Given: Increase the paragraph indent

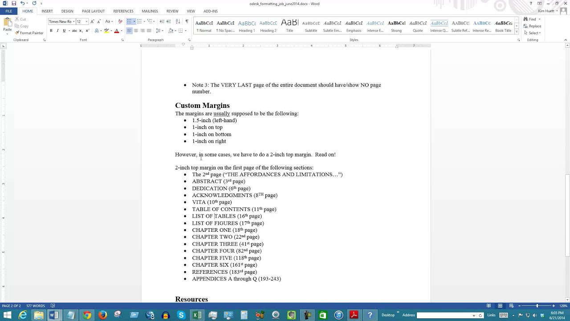Looking at the screenshot, I should (x=169, y=21).
